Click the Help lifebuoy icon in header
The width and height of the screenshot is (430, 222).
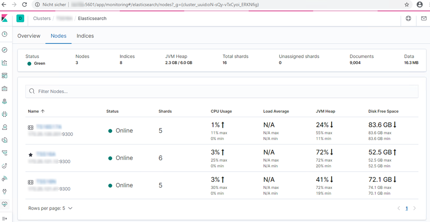[408, 18]
